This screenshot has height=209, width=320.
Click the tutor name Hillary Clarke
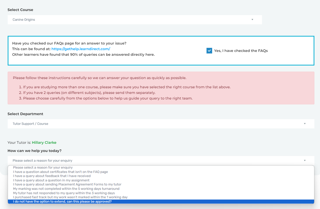[x=44, y=142]
